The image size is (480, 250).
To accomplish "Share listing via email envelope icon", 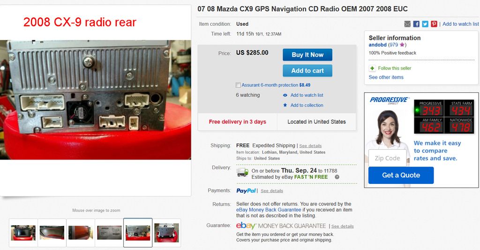I will pos(407,24).
